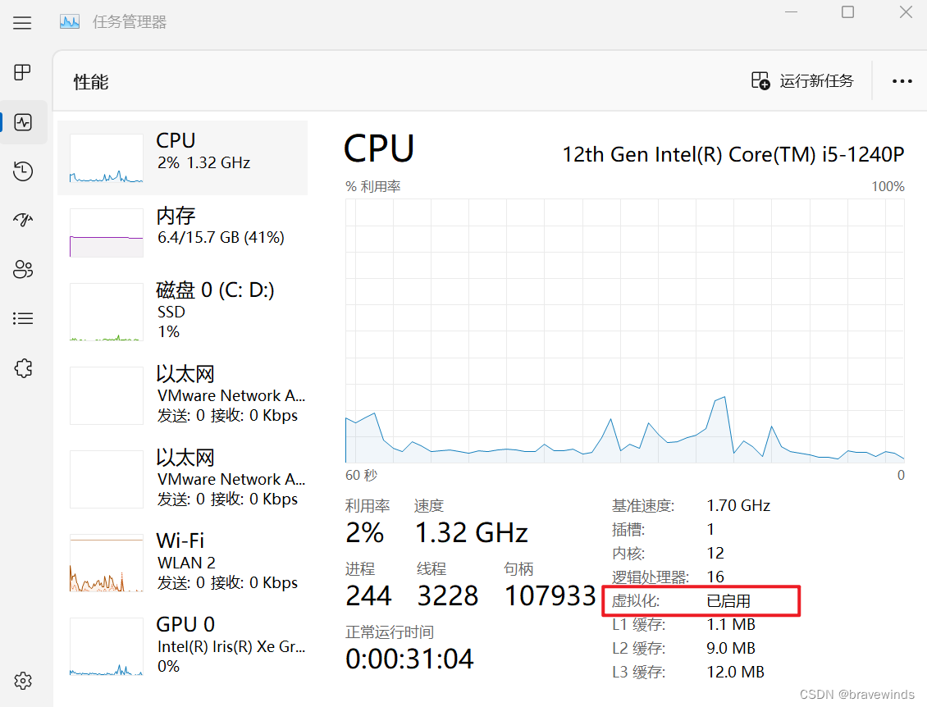This screenshot has height=707, width=927.
Task: Select the GPU 0 Intel Iris entry
Action: coord(183,645)
